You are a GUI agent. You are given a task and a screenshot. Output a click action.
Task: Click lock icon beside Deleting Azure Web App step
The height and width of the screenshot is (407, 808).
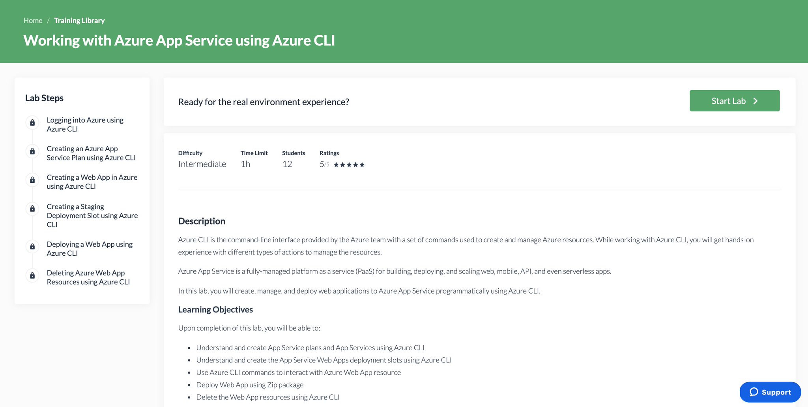[32, 275]
